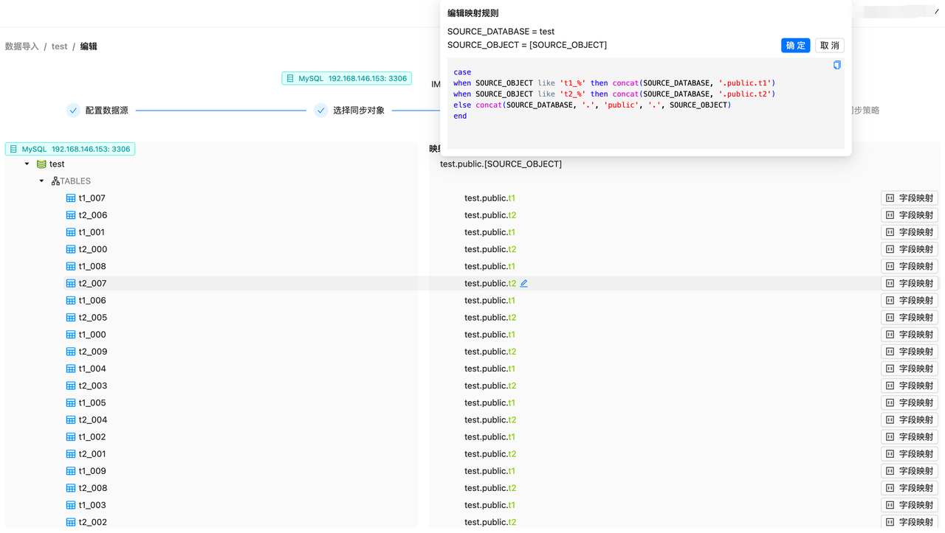This screenshot has height=533, width=945.
Task: Click the test database icon in tree
Action: (x=41, y=164)
